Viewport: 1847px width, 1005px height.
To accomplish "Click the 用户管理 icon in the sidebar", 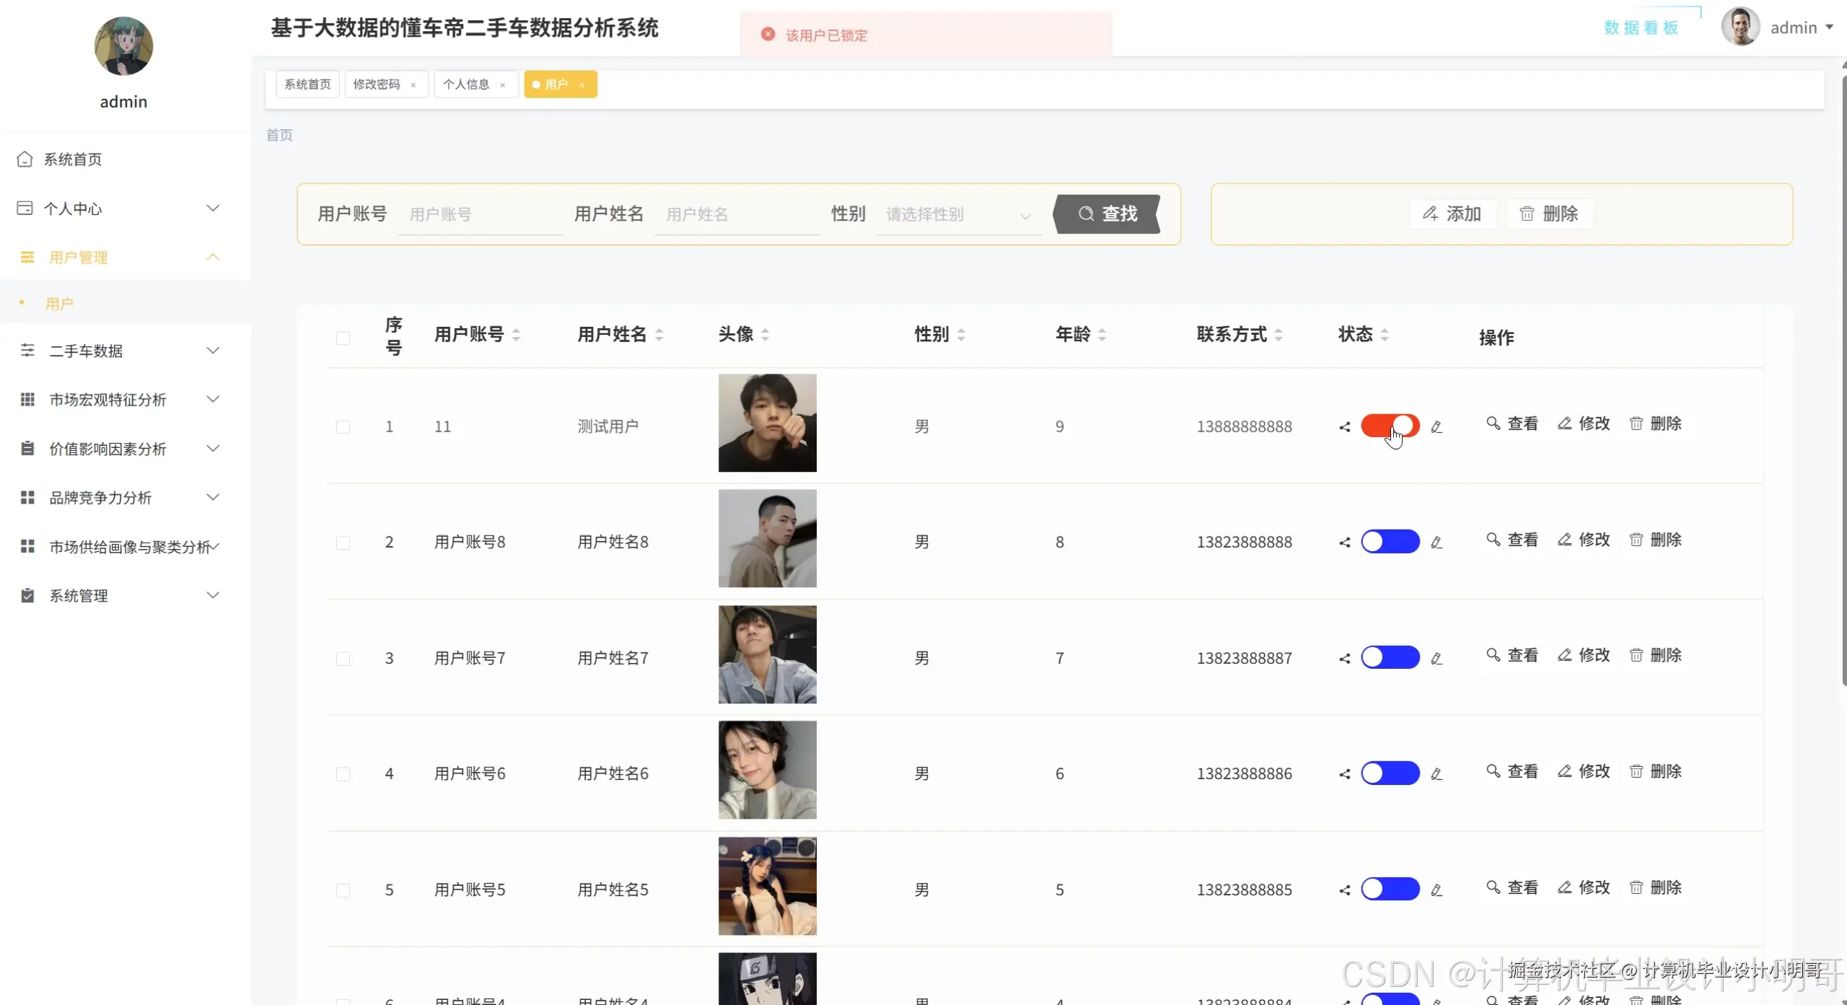I will (x=27, y=257).
